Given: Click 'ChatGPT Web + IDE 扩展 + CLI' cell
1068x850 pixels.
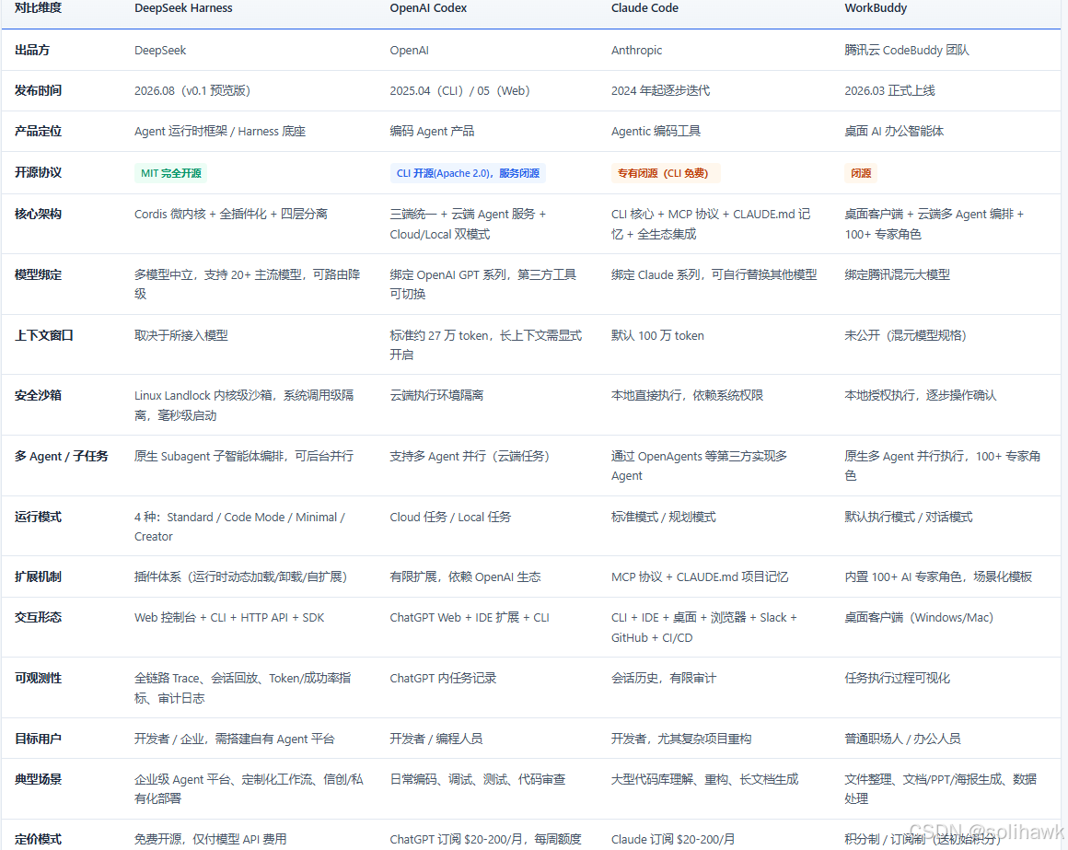Looking at the screenshot, I should point(470,617).
